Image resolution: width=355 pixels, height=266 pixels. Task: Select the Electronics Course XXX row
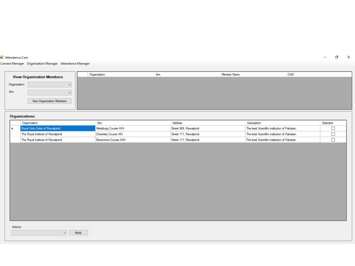(57, 140)
